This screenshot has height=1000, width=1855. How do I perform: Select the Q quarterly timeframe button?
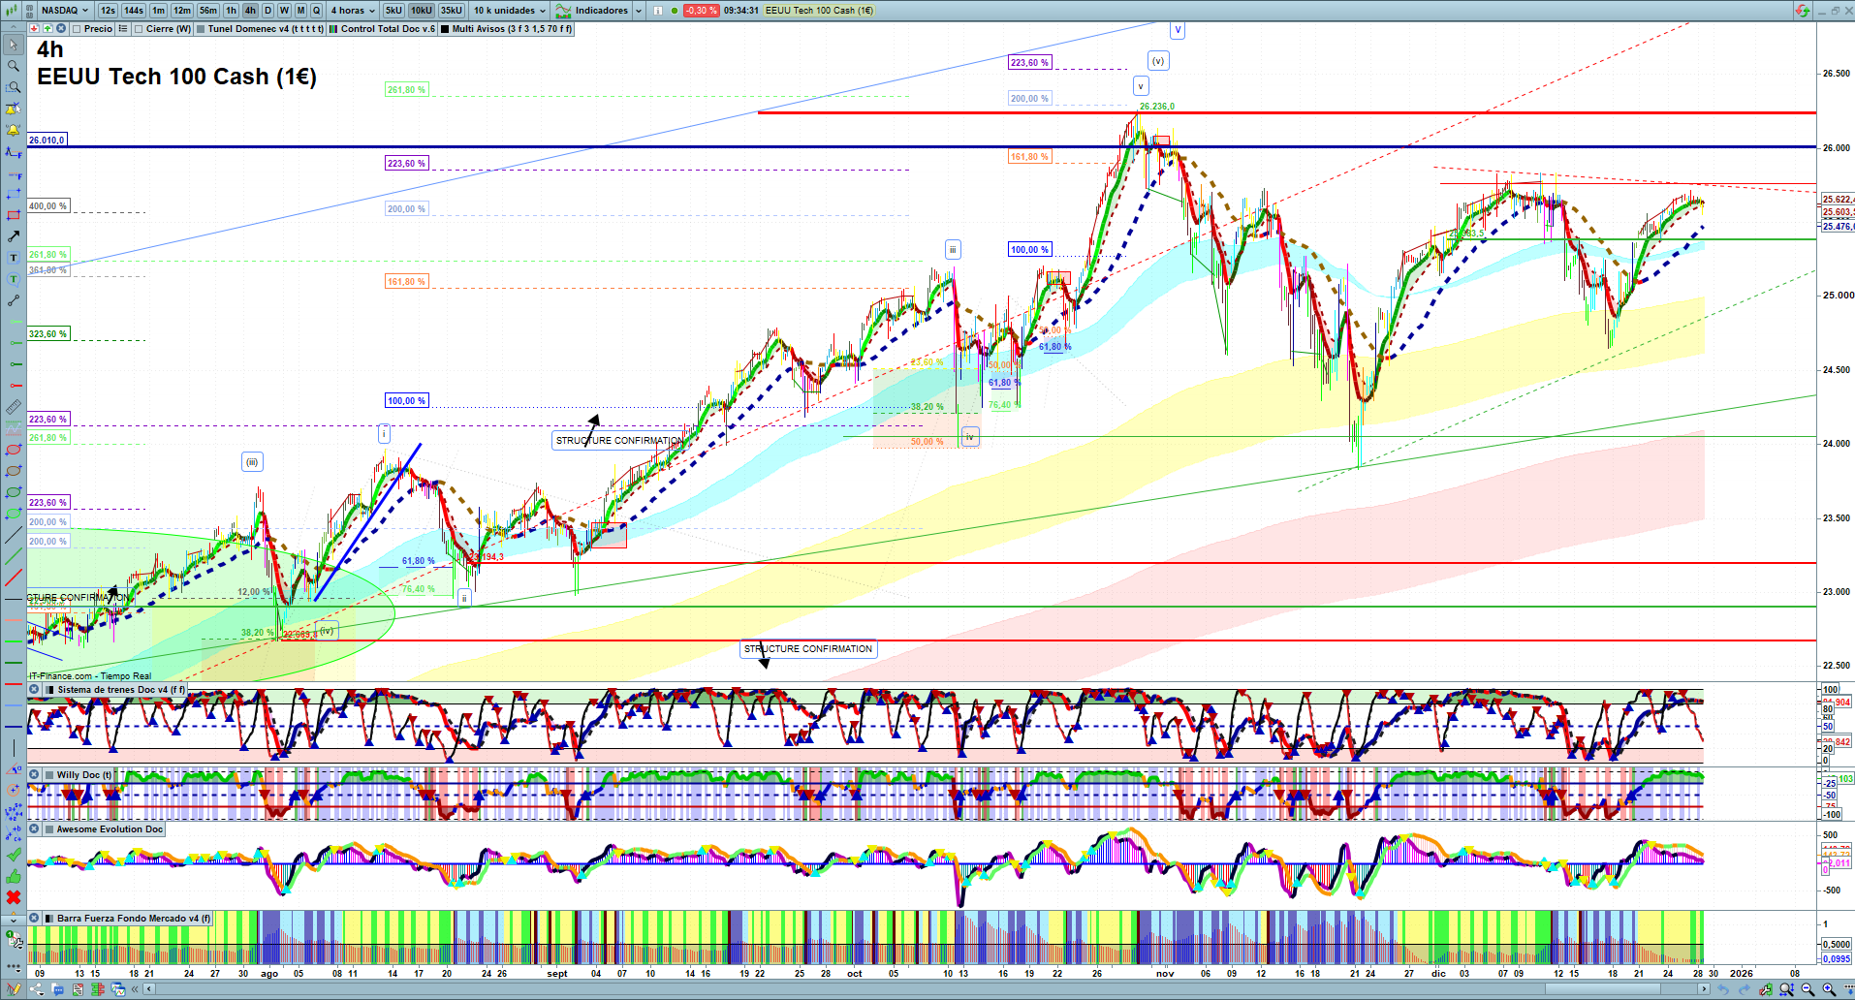pos(316,11)
